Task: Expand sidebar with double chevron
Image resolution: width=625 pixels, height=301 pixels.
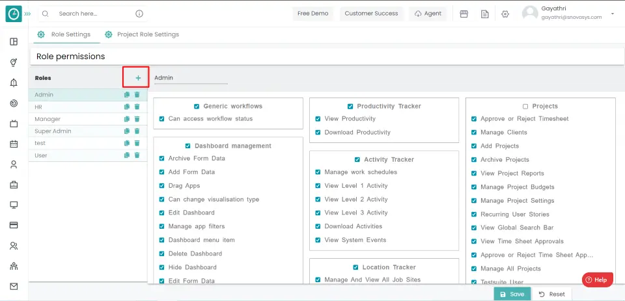Action: [27, 14]
